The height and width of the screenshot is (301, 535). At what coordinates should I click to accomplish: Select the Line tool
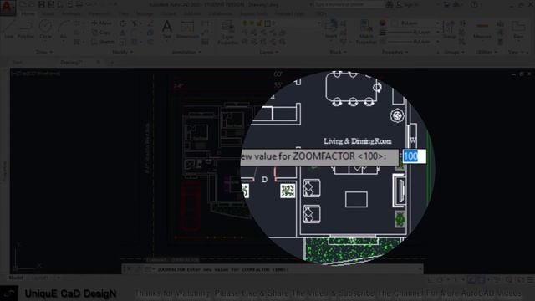pos(9,29)
